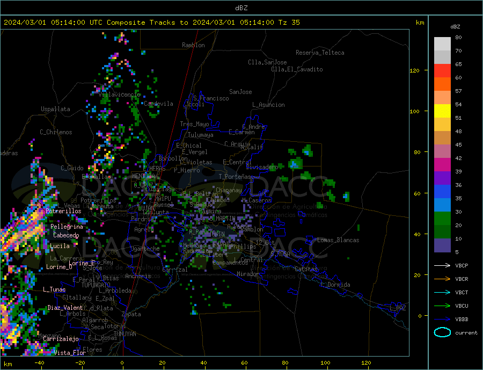483x370 pixels.
Task: Select the red swatch below 65 dBZ
Action: tap(442, 70)
